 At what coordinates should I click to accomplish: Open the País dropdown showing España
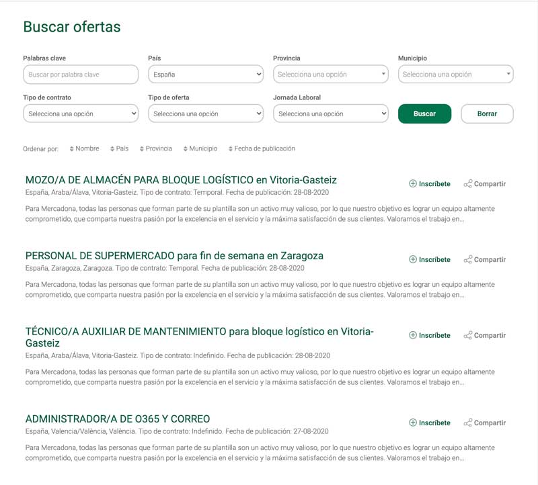click(205, 74)
